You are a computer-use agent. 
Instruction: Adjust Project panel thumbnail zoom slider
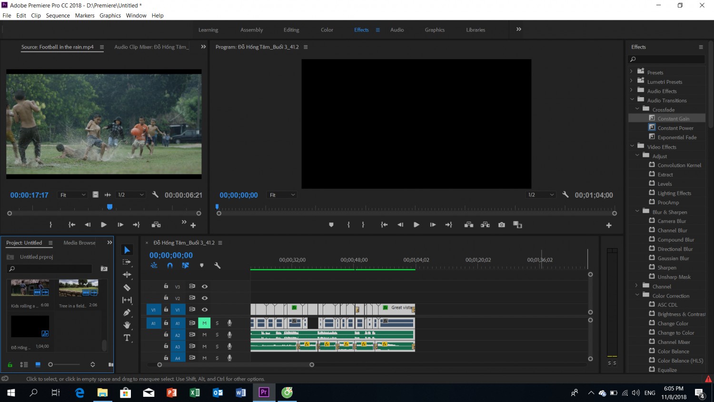50,364
